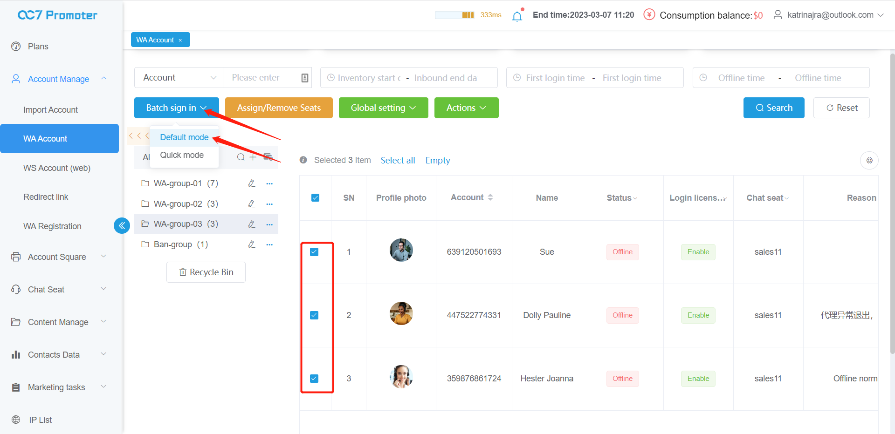Open the Actions dropdown
The height and width of the screenshot is (434, 895).
tap(466, 108)
